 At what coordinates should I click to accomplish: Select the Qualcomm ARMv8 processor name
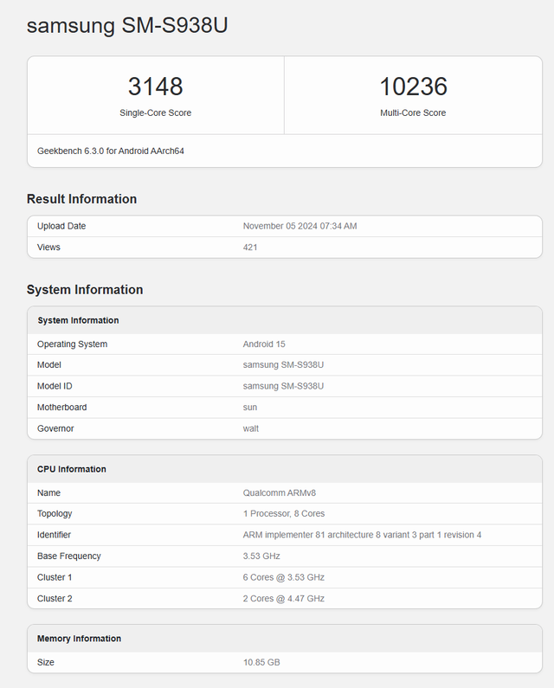tap(280, 492)
